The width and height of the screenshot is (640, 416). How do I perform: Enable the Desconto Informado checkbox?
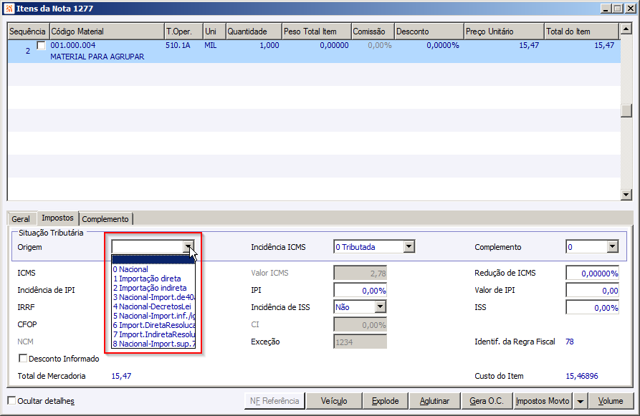click(x=23, y=358)
